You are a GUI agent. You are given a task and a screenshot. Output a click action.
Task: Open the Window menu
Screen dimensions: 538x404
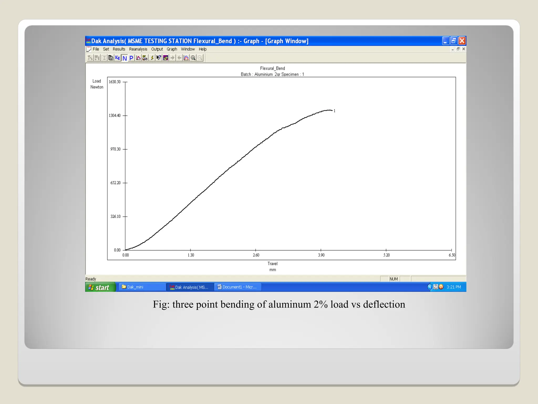click(x=188, y=49)
